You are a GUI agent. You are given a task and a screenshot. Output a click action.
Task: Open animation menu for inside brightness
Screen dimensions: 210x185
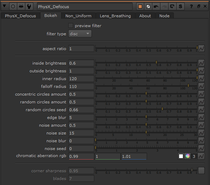(201, 63)
